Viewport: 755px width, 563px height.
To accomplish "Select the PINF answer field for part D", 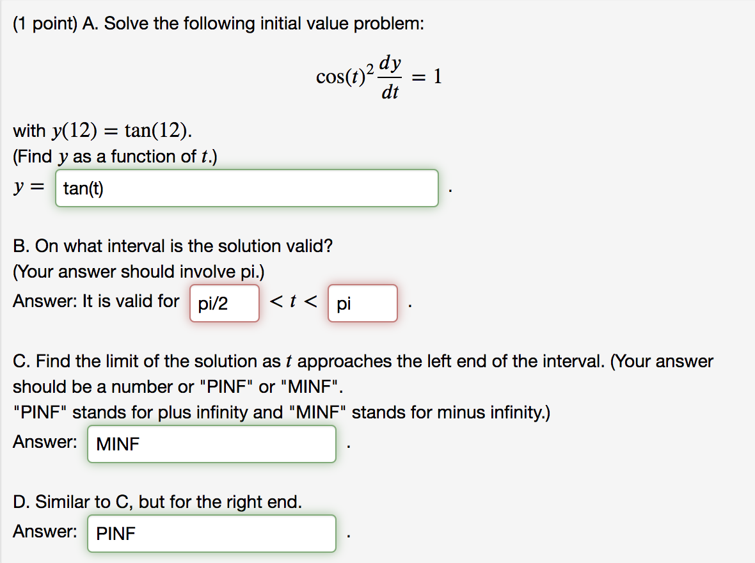I will [211, 533].
